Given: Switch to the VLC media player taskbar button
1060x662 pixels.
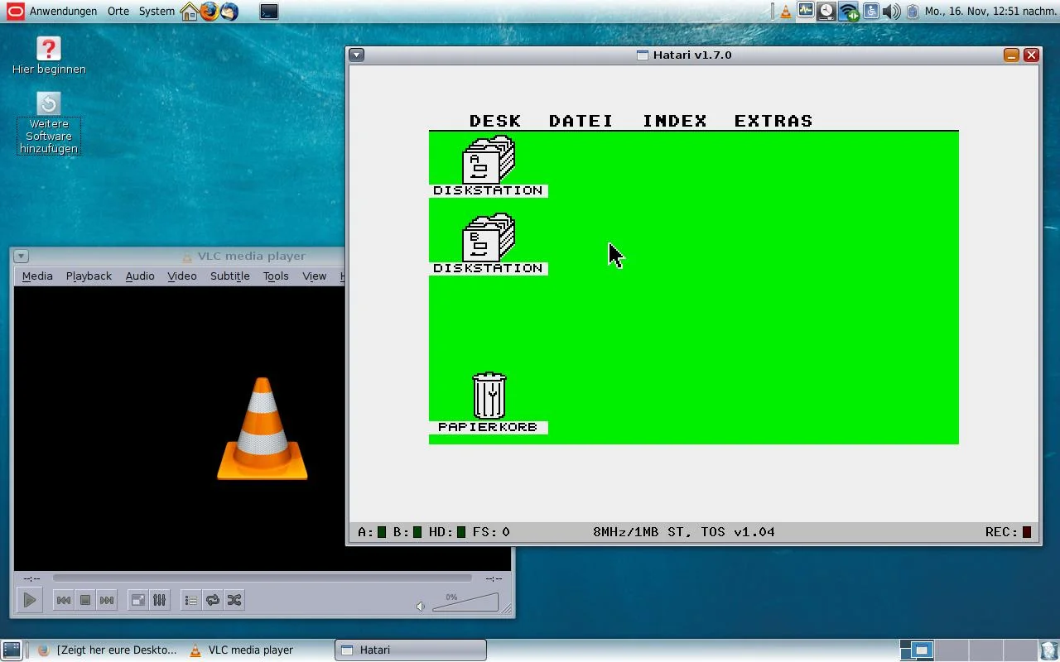Looking at the screenshot, I should [x=241, y=650].
